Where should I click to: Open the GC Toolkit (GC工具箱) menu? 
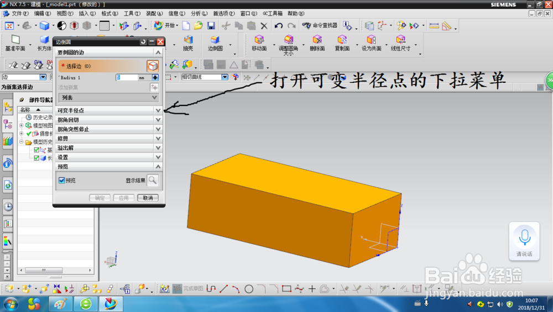(272, 13)
